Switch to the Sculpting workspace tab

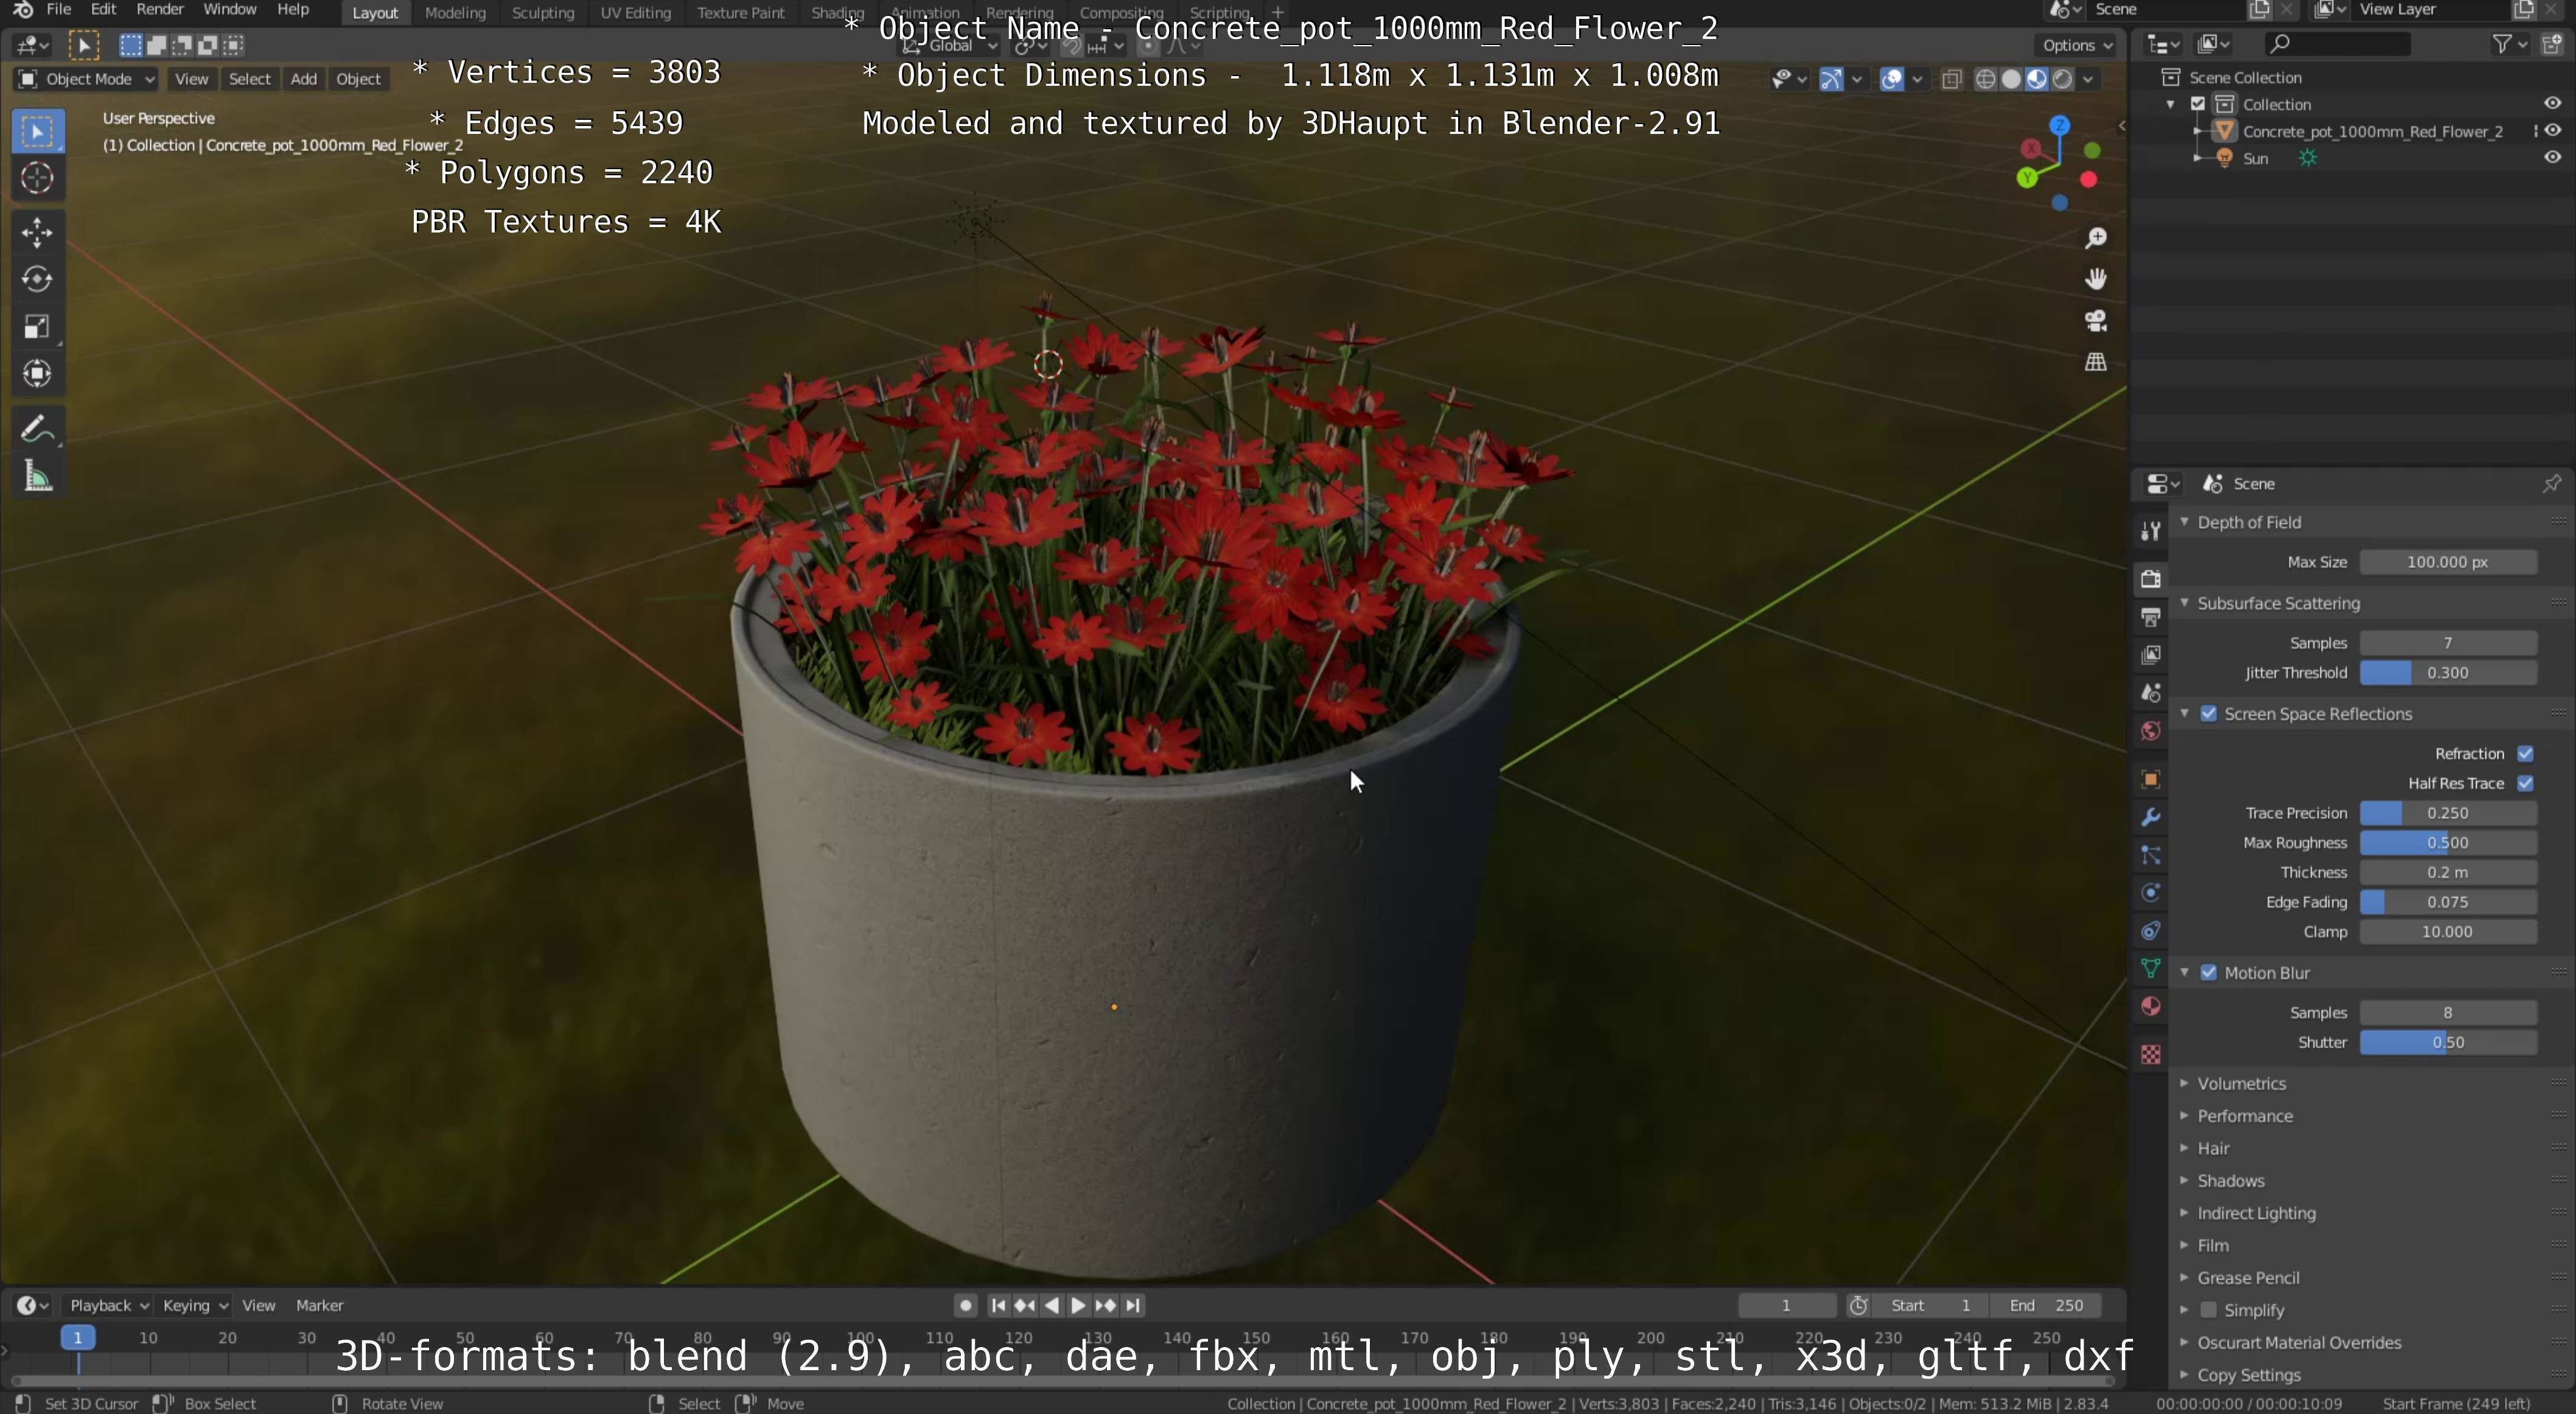click(543, 13)
